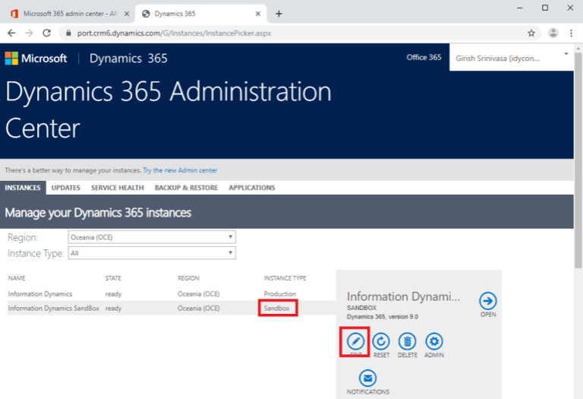Close the Dynamics 365 browser tab
Viewport: 583px width, 399px height.
258,14
